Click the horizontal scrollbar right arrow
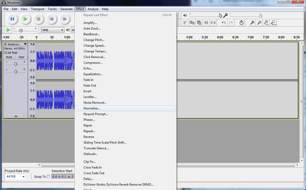The height and width of the screenshot is (190, 306). point(297,165)
